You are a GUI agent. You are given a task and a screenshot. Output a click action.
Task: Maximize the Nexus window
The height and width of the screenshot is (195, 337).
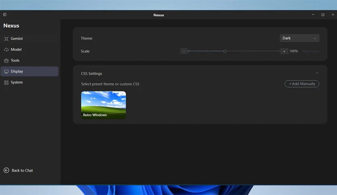tap(323, 15)
